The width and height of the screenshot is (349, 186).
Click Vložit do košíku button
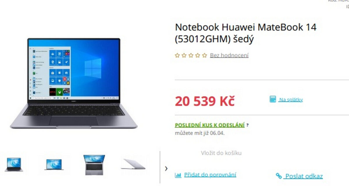click(221, 153)
